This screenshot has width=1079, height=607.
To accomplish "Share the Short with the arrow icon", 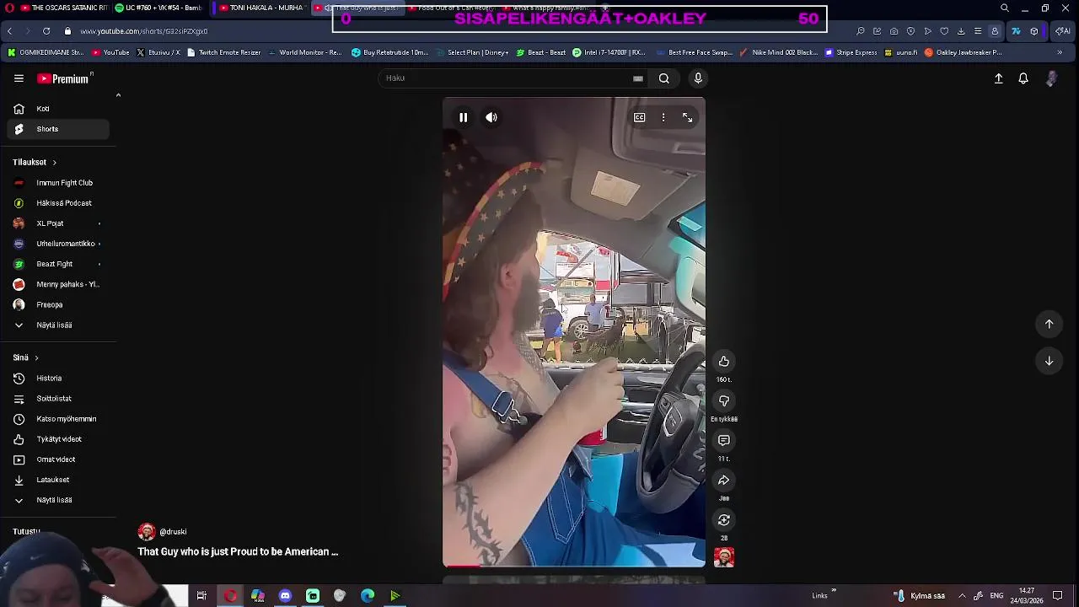I will 723,480.
